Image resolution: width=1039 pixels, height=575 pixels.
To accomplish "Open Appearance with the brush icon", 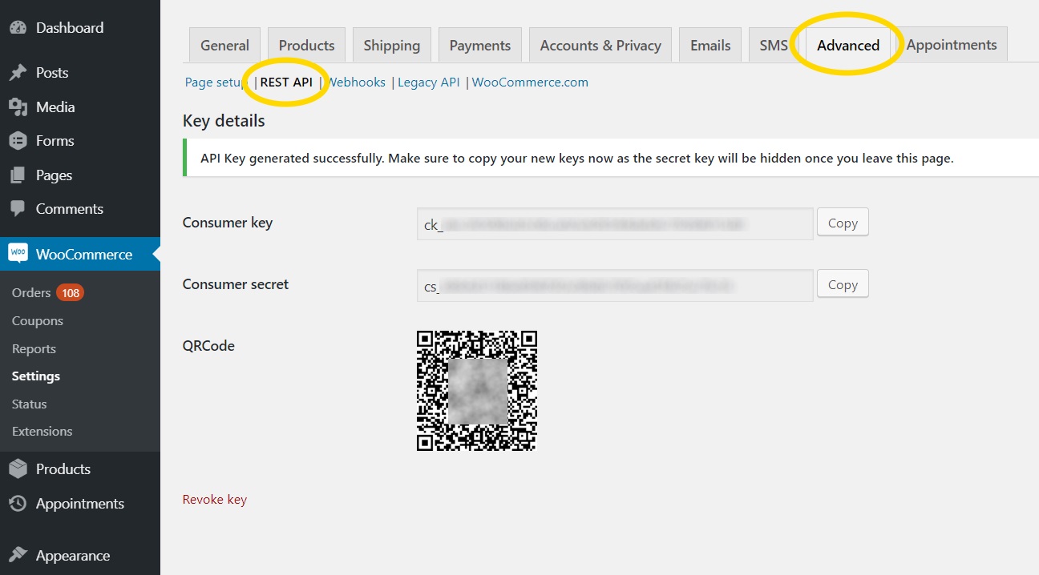I will (18, 555).
